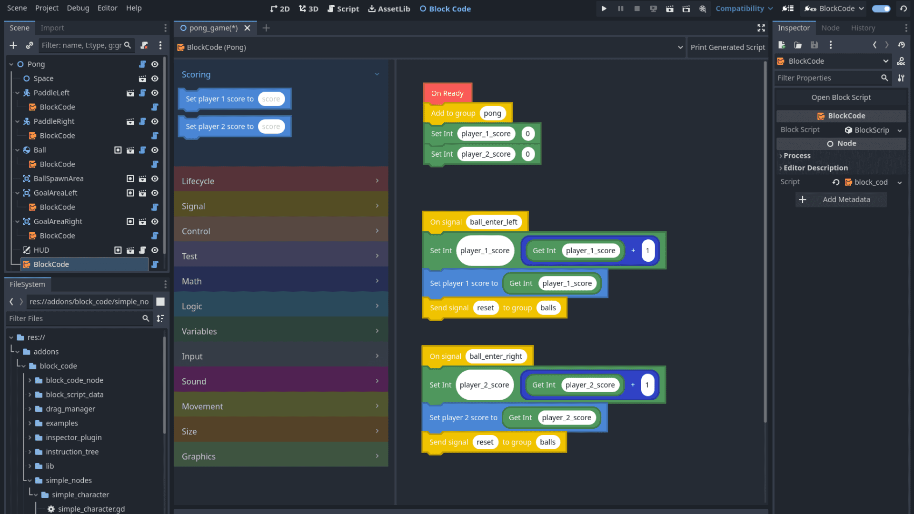Click Print Generated Script button
The image size is (914, 514).
[x=727, y=47]
